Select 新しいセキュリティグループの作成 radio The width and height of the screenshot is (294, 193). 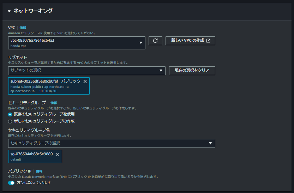pos(10,121)
